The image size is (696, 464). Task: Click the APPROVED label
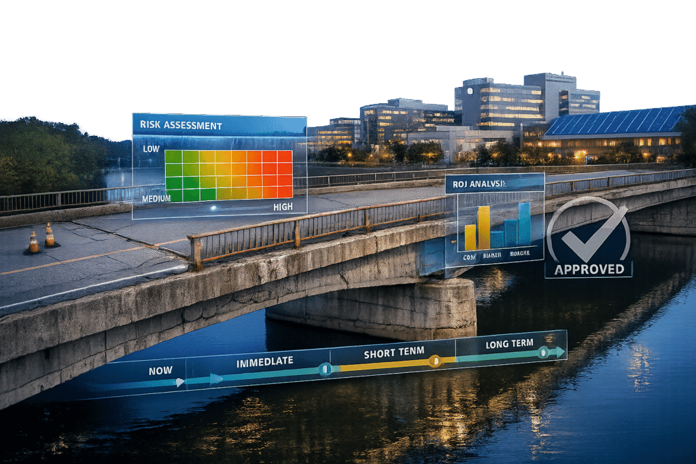[588, 269]
